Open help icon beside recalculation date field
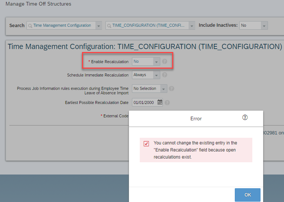Image resolution: width=284 pixels, height=202 pixels. tap(167, 103)
